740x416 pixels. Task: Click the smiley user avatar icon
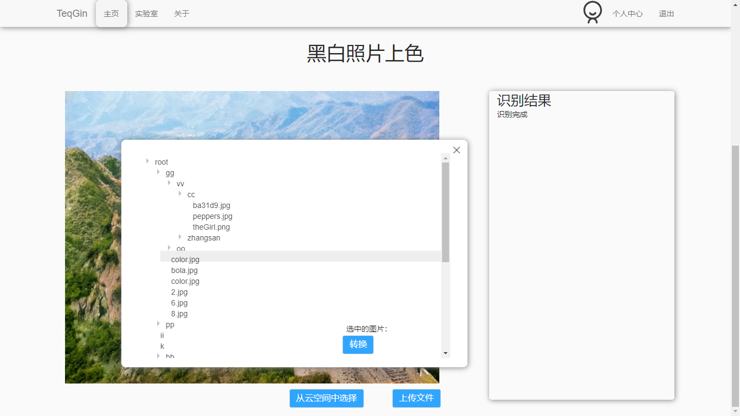(592, 13)
